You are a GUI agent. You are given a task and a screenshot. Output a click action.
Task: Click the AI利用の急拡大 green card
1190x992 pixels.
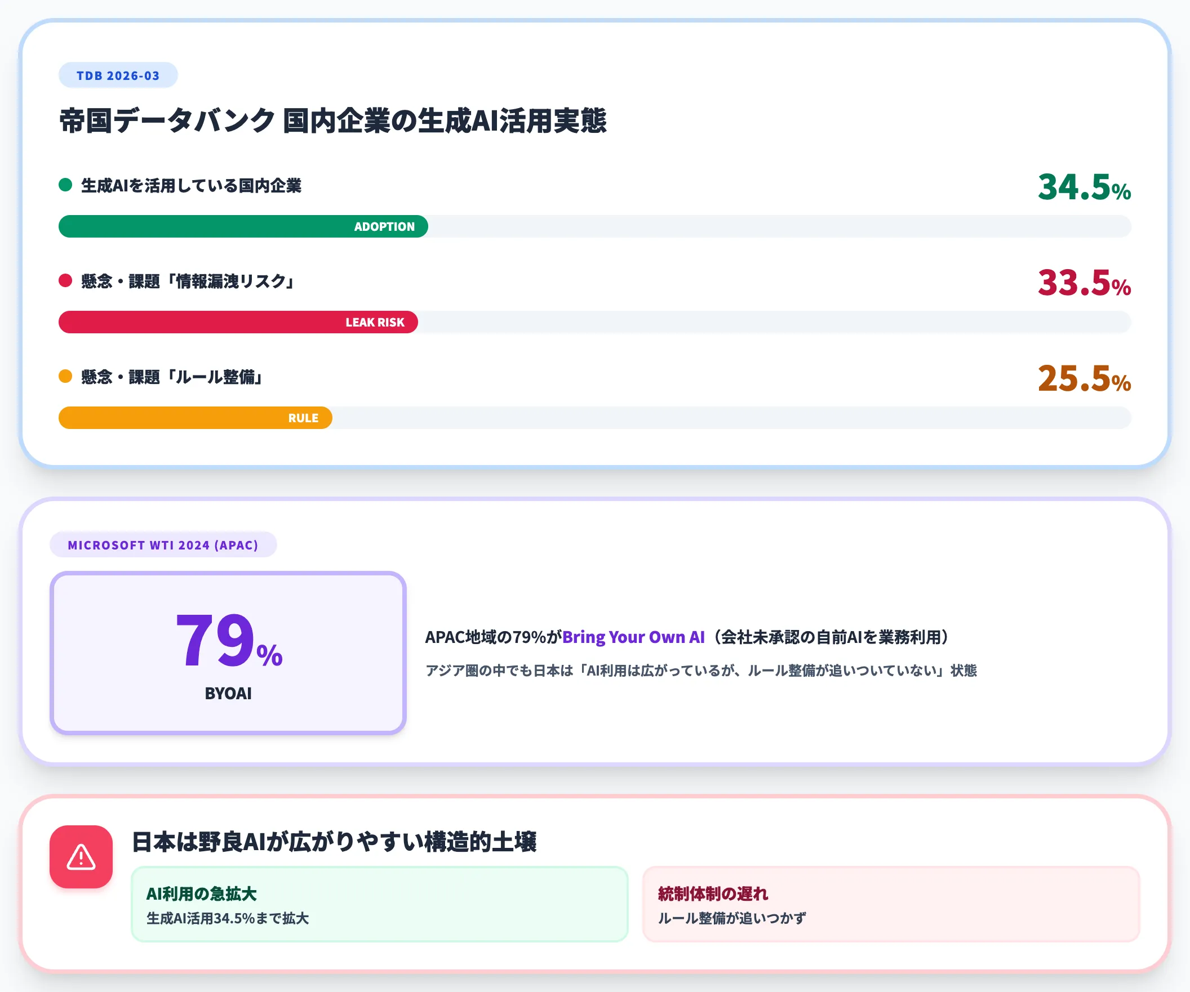pyautogui.click(x=380, y=904)
